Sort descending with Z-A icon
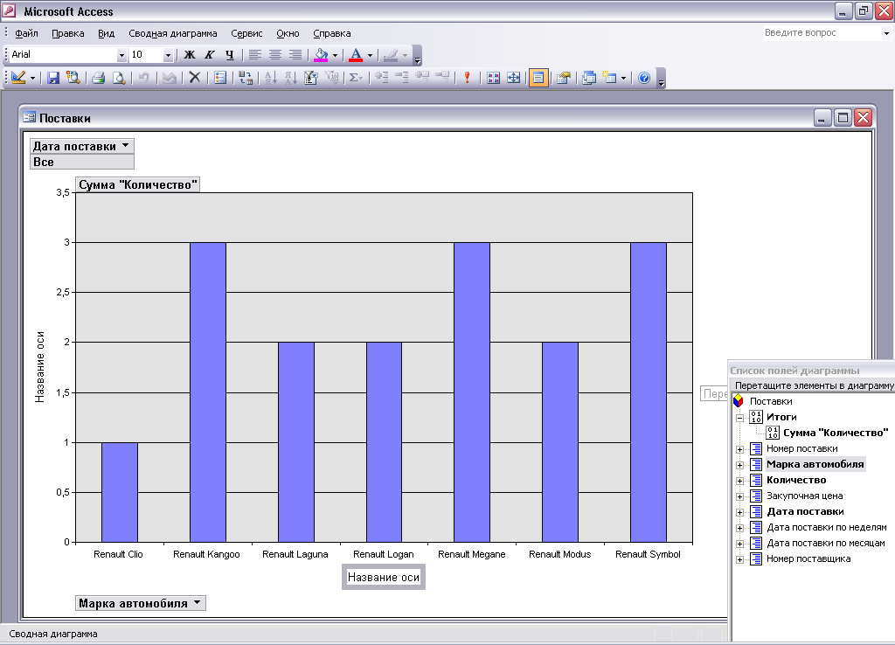This screenshot has width=895, height=645. click(290, 78)
